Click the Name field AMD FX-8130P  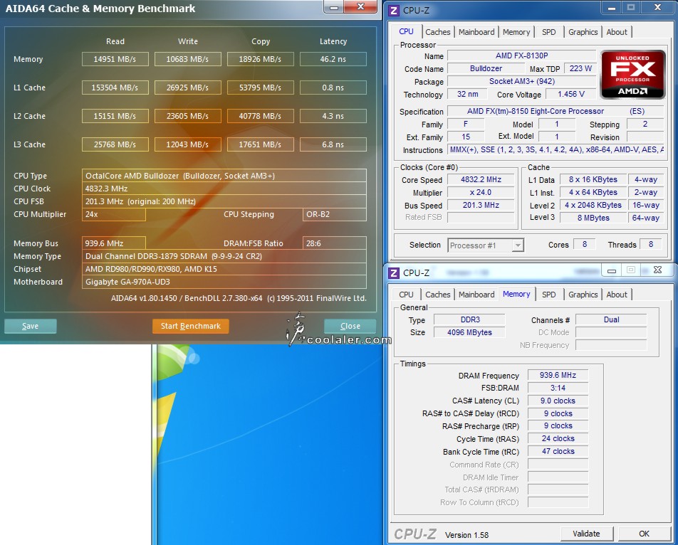point(521,55)
